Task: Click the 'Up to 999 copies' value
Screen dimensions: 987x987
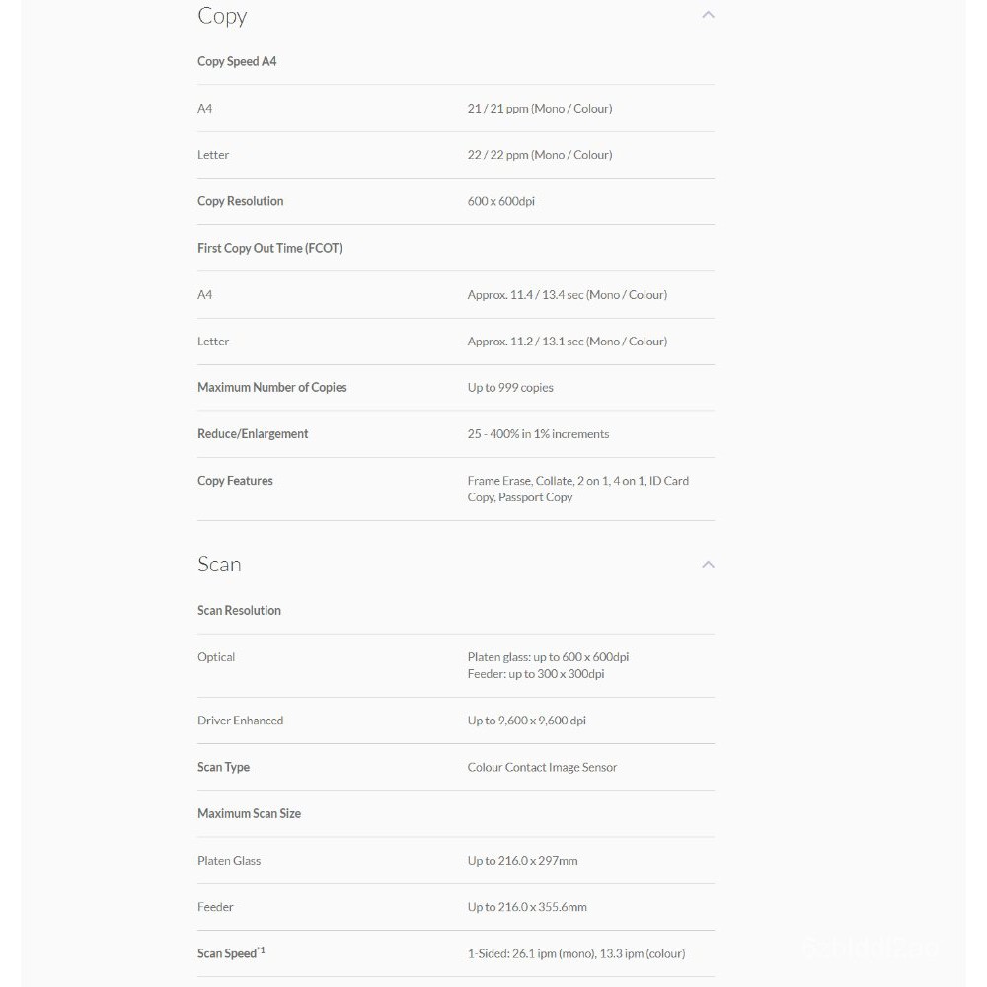Action: pos(510,388)
